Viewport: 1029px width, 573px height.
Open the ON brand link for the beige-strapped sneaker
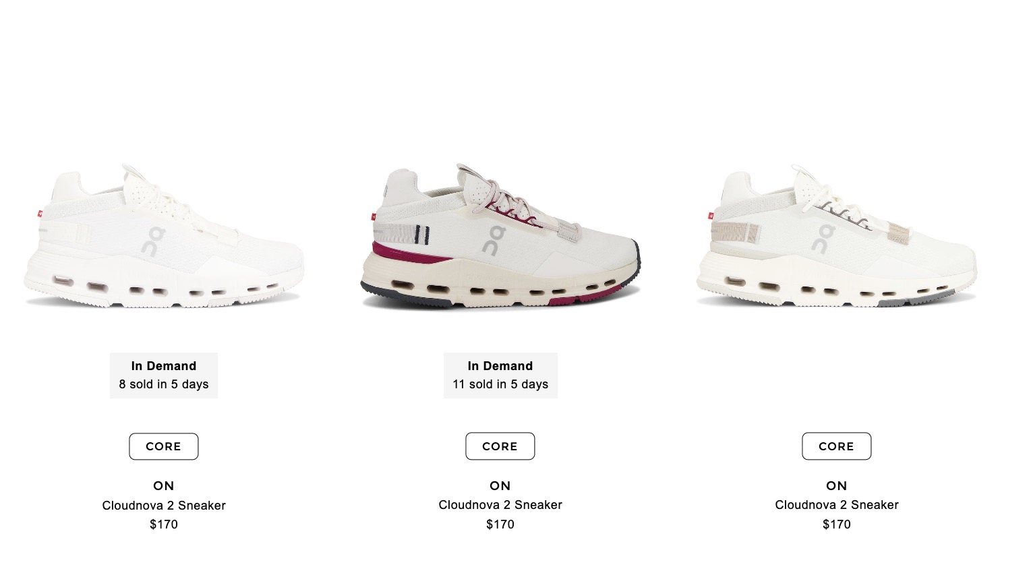pyautogui.click(x=837, y=485)
